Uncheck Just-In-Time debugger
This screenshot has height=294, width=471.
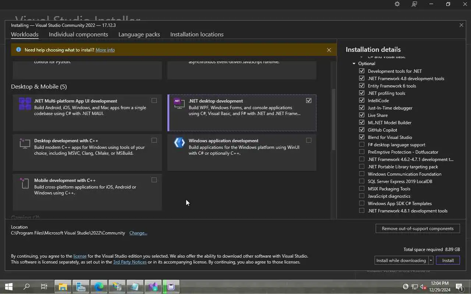coord(362,108)
